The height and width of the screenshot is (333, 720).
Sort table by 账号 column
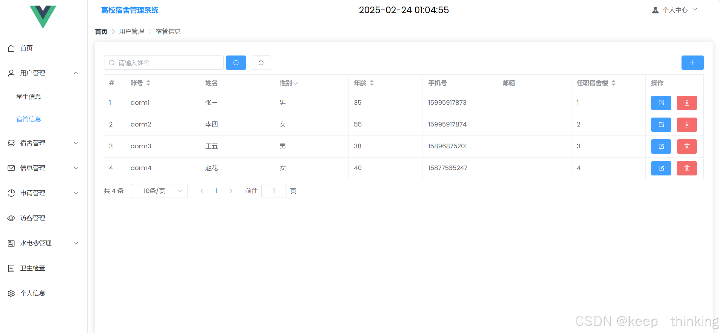[x=148, y=83]
